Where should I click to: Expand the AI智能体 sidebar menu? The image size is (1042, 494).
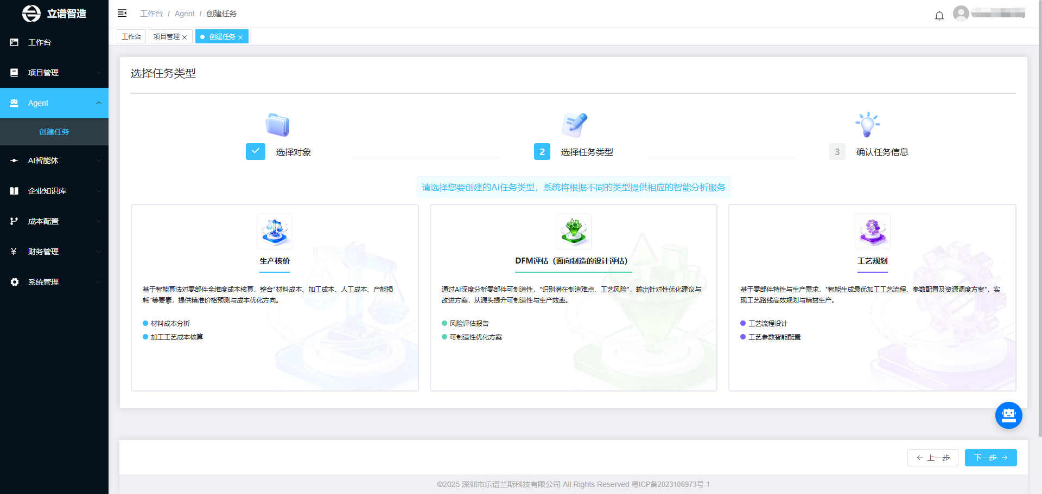point(54,161)
